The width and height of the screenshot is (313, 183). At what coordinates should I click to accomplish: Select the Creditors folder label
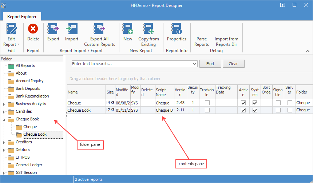click(24, 142)
